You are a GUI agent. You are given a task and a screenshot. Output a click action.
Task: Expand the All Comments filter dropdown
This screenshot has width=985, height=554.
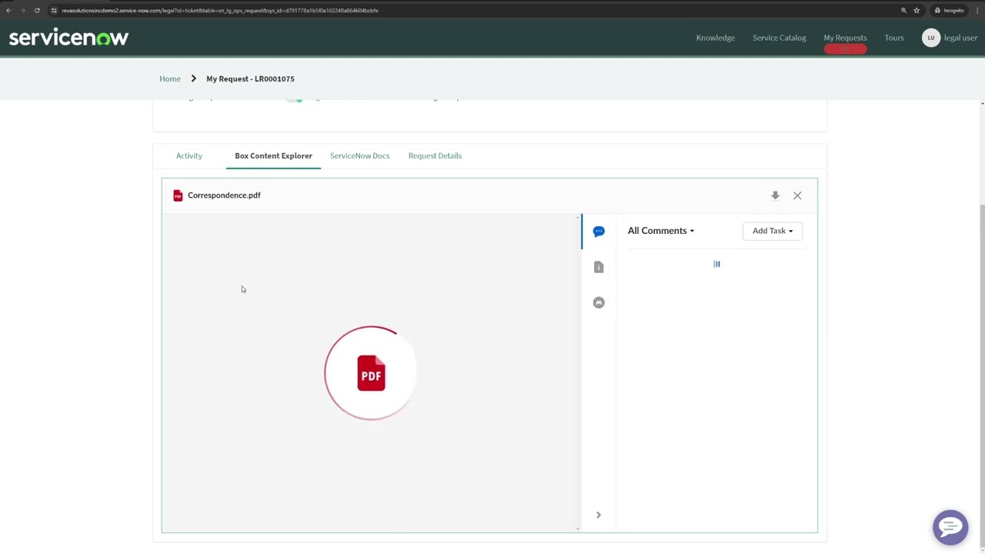(x=661, y=231)
